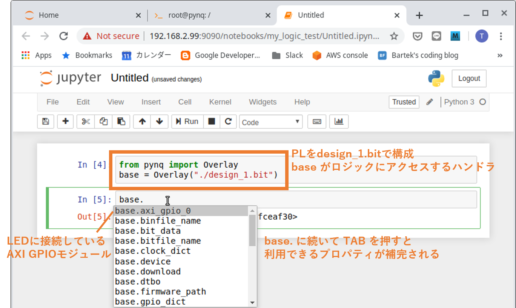Image resolution: width=516 pixels, height=308 pixels.
Task: Click the Jupyter logo
Action: point(70,79)
